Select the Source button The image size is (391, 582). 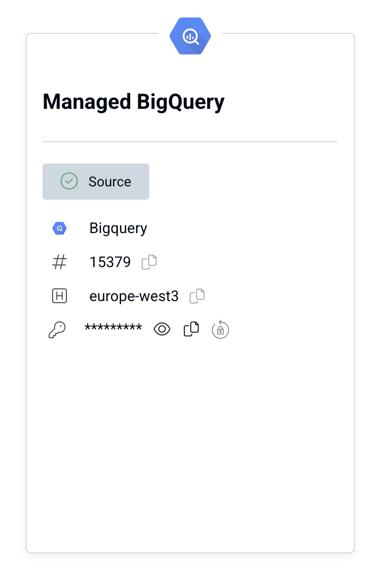pos(96,182)
